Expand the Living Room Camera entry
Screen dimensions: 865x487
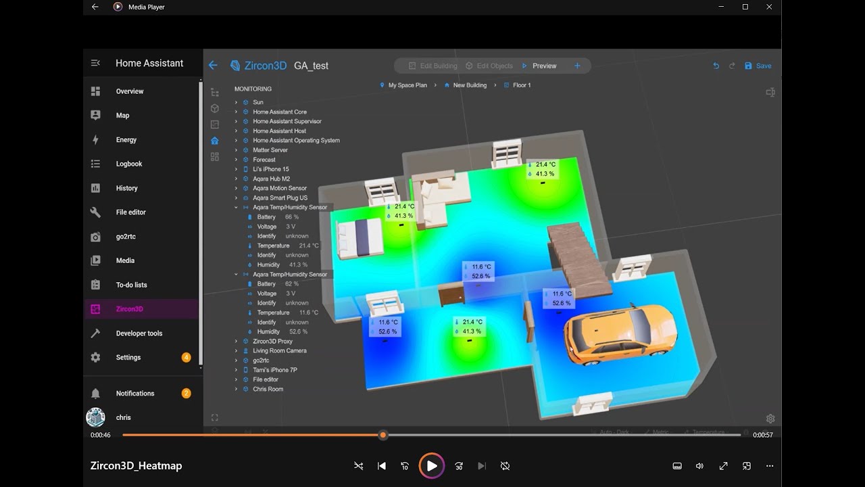pos(237,350)
